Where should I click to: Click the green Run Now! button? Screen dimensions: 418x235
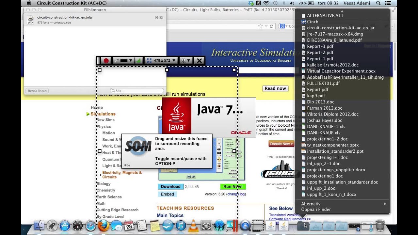[233, 187]
